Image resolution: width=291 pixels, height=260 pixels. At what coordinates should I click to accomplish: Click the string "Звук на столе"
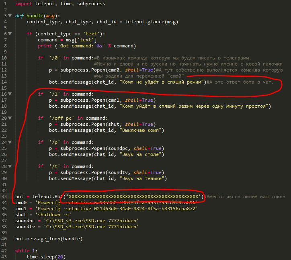tap(141, 154)
